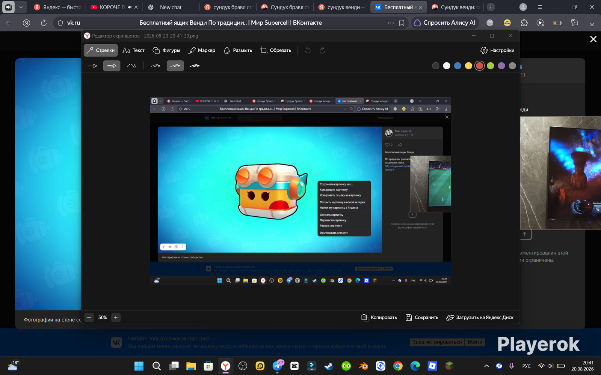Save the screenshot with Сохранить
Viewport: 601px width, 375px height.
[422, 317]
